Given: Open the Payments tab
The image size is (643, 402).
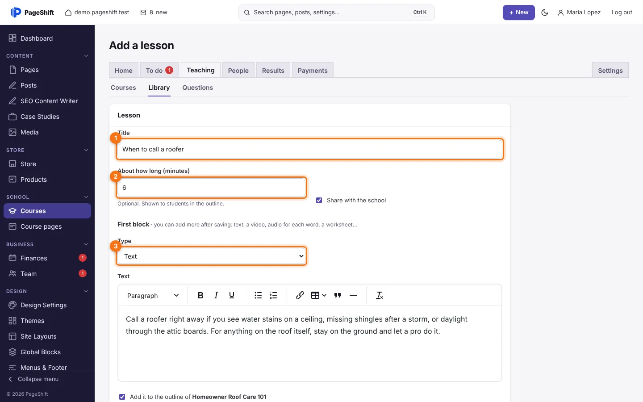Looking at the screenshot, I should pos(313,70).
